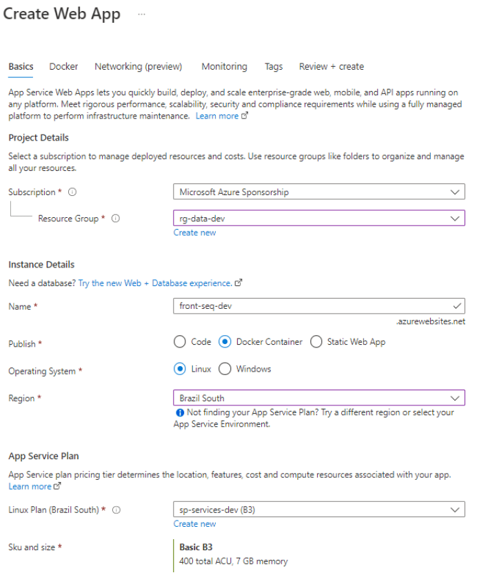Click Create new under Resource Group
Viewport: 477px width, 584px height.
click(x=194, y=232)
